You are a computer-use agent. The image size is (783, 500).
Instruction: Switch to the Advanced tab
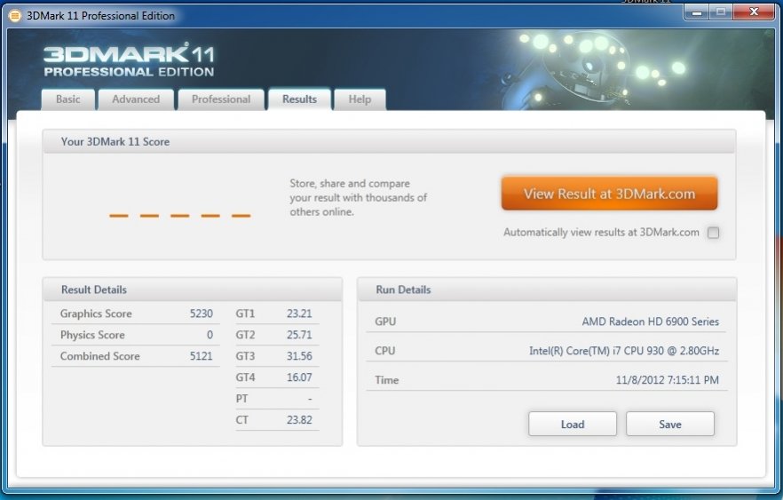tap(136, 99)
